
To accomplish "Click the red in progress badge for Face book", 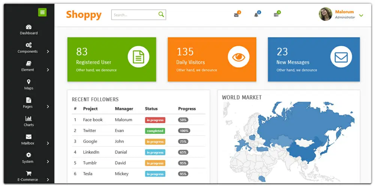I will (155, 120).
